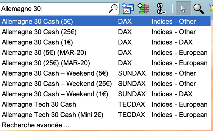Choose Allemagne 30 (5€) (MAR-20)

click(x=105, y=52)
